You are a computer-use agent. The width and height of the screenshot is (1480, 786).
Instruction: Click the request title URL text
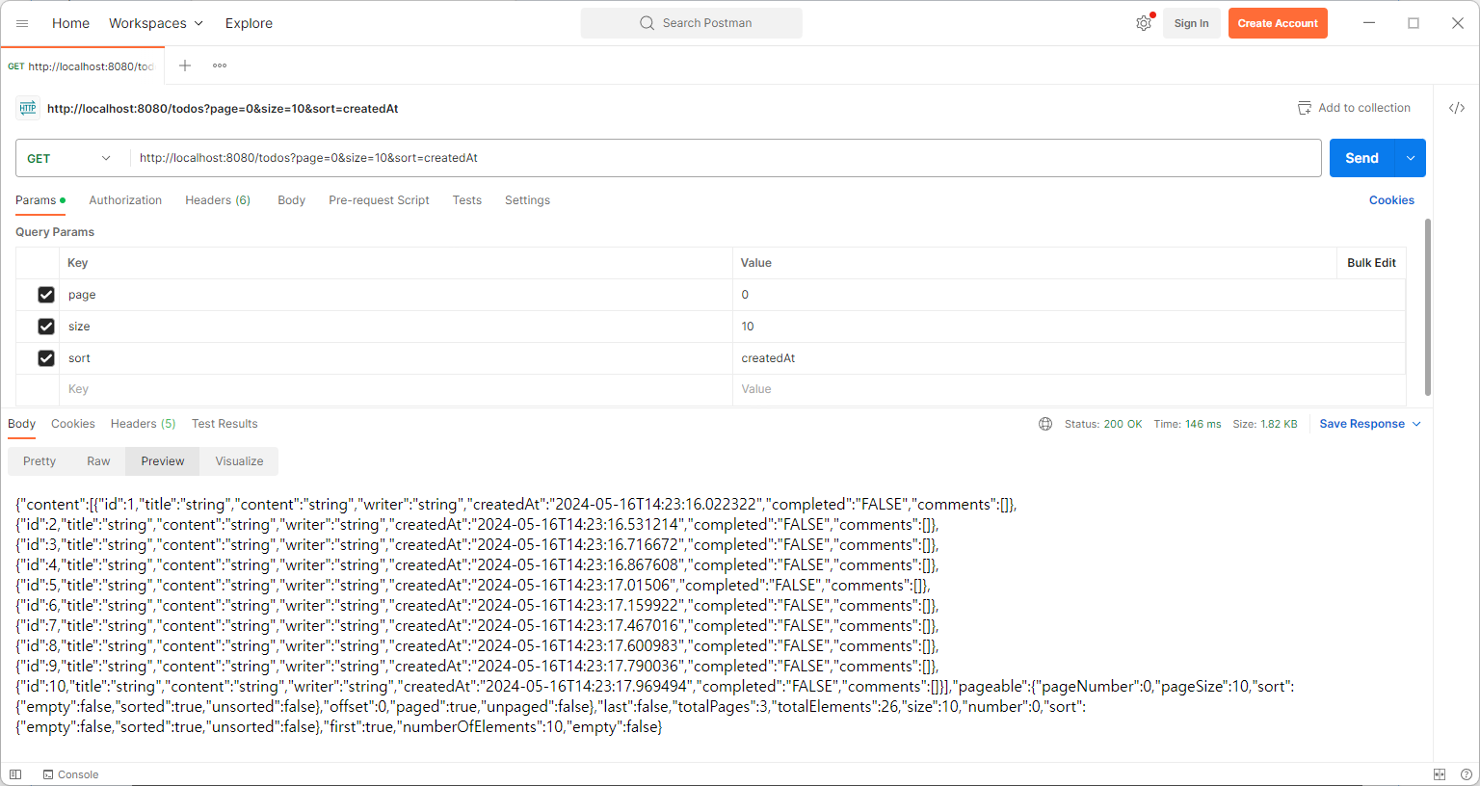coord(223,109)
